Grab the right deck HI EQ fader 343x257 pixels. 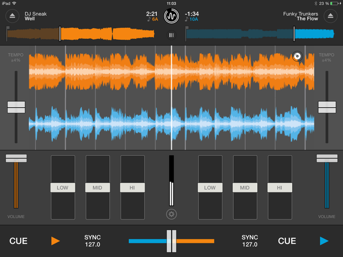(x=280, y=188)
